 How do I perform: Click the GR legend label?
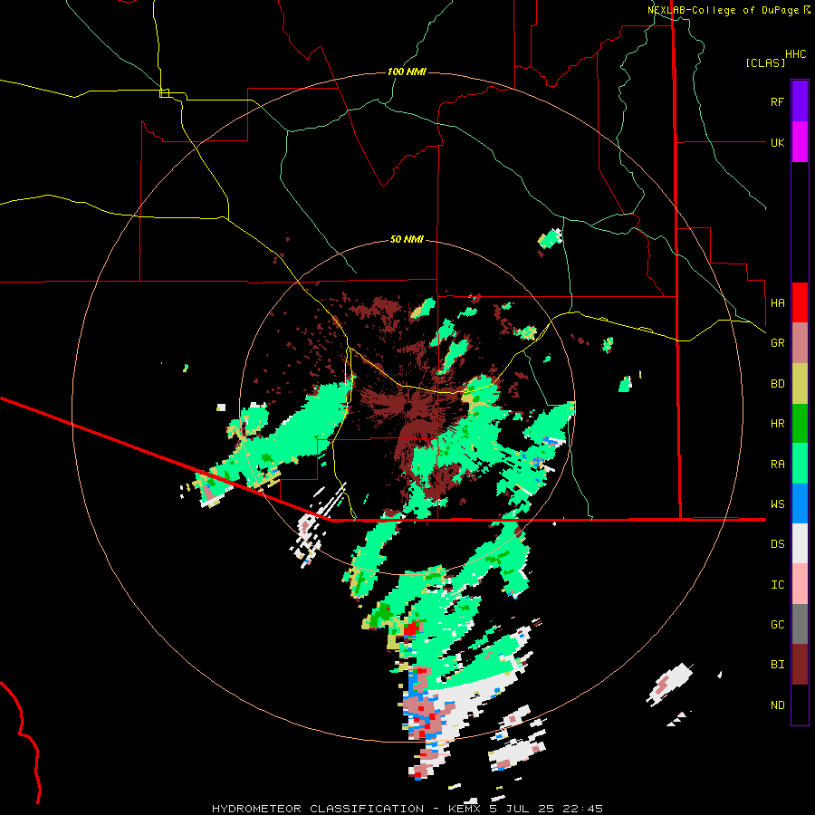pos(777,343)
